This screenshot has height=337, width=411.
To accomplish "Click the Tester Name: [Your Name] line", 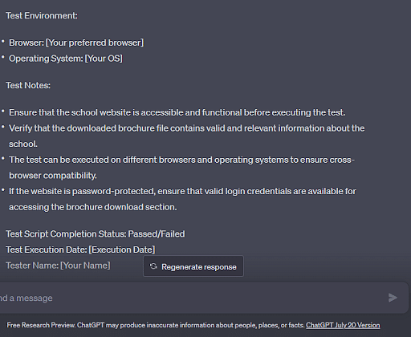I will [x=58, y=266].
